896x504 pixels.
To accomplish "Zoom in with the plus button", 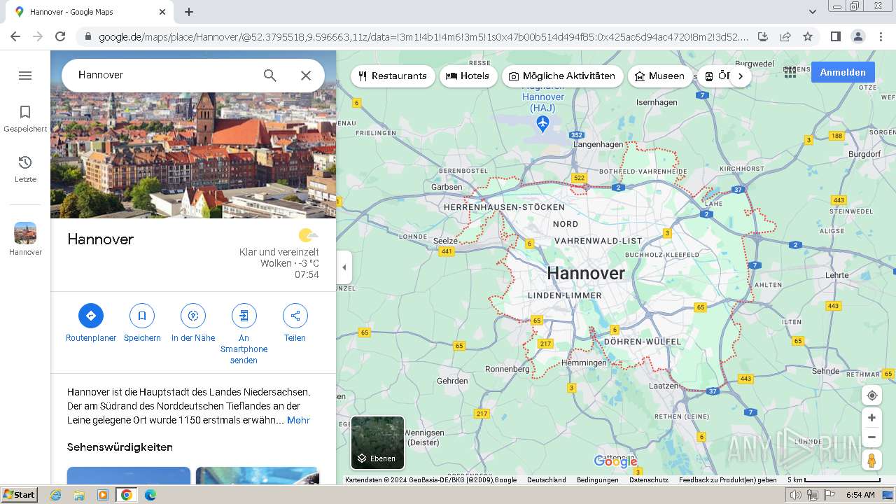I will coord(871,418).
